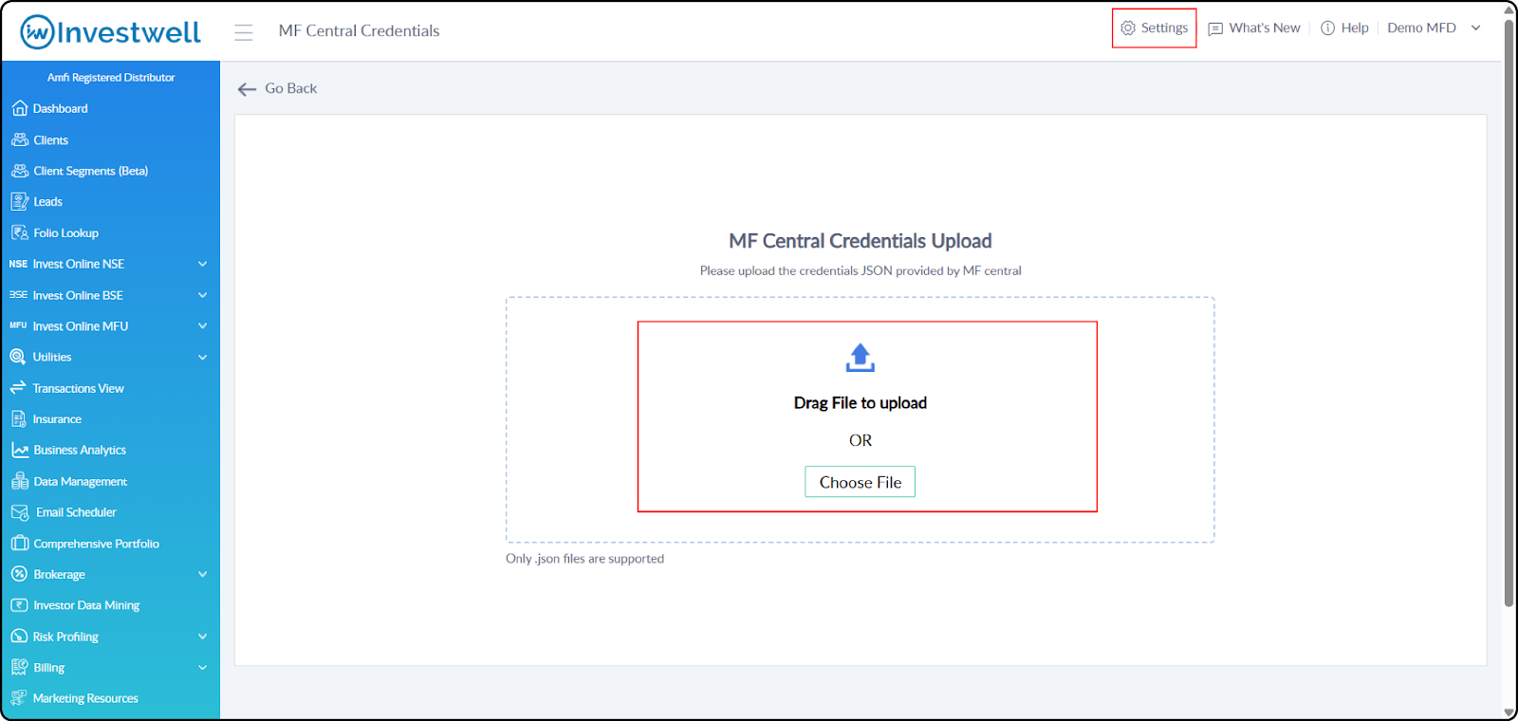Click the What's New chat icon

pos(1215,29)
